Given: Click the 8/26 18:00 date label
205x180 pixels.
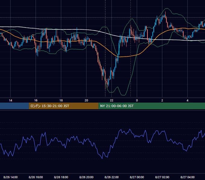Looking at the screenshot, I should (x=61, y=177).
